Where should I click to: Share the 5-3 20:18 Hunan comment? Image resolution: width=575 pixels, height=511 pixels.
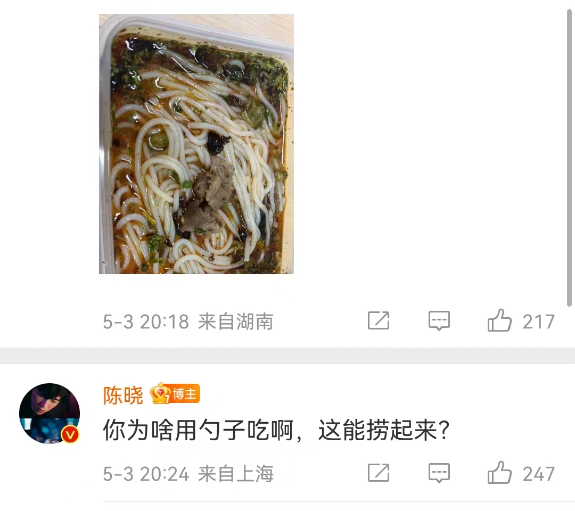pyautogui.click(x=379, y=321)
